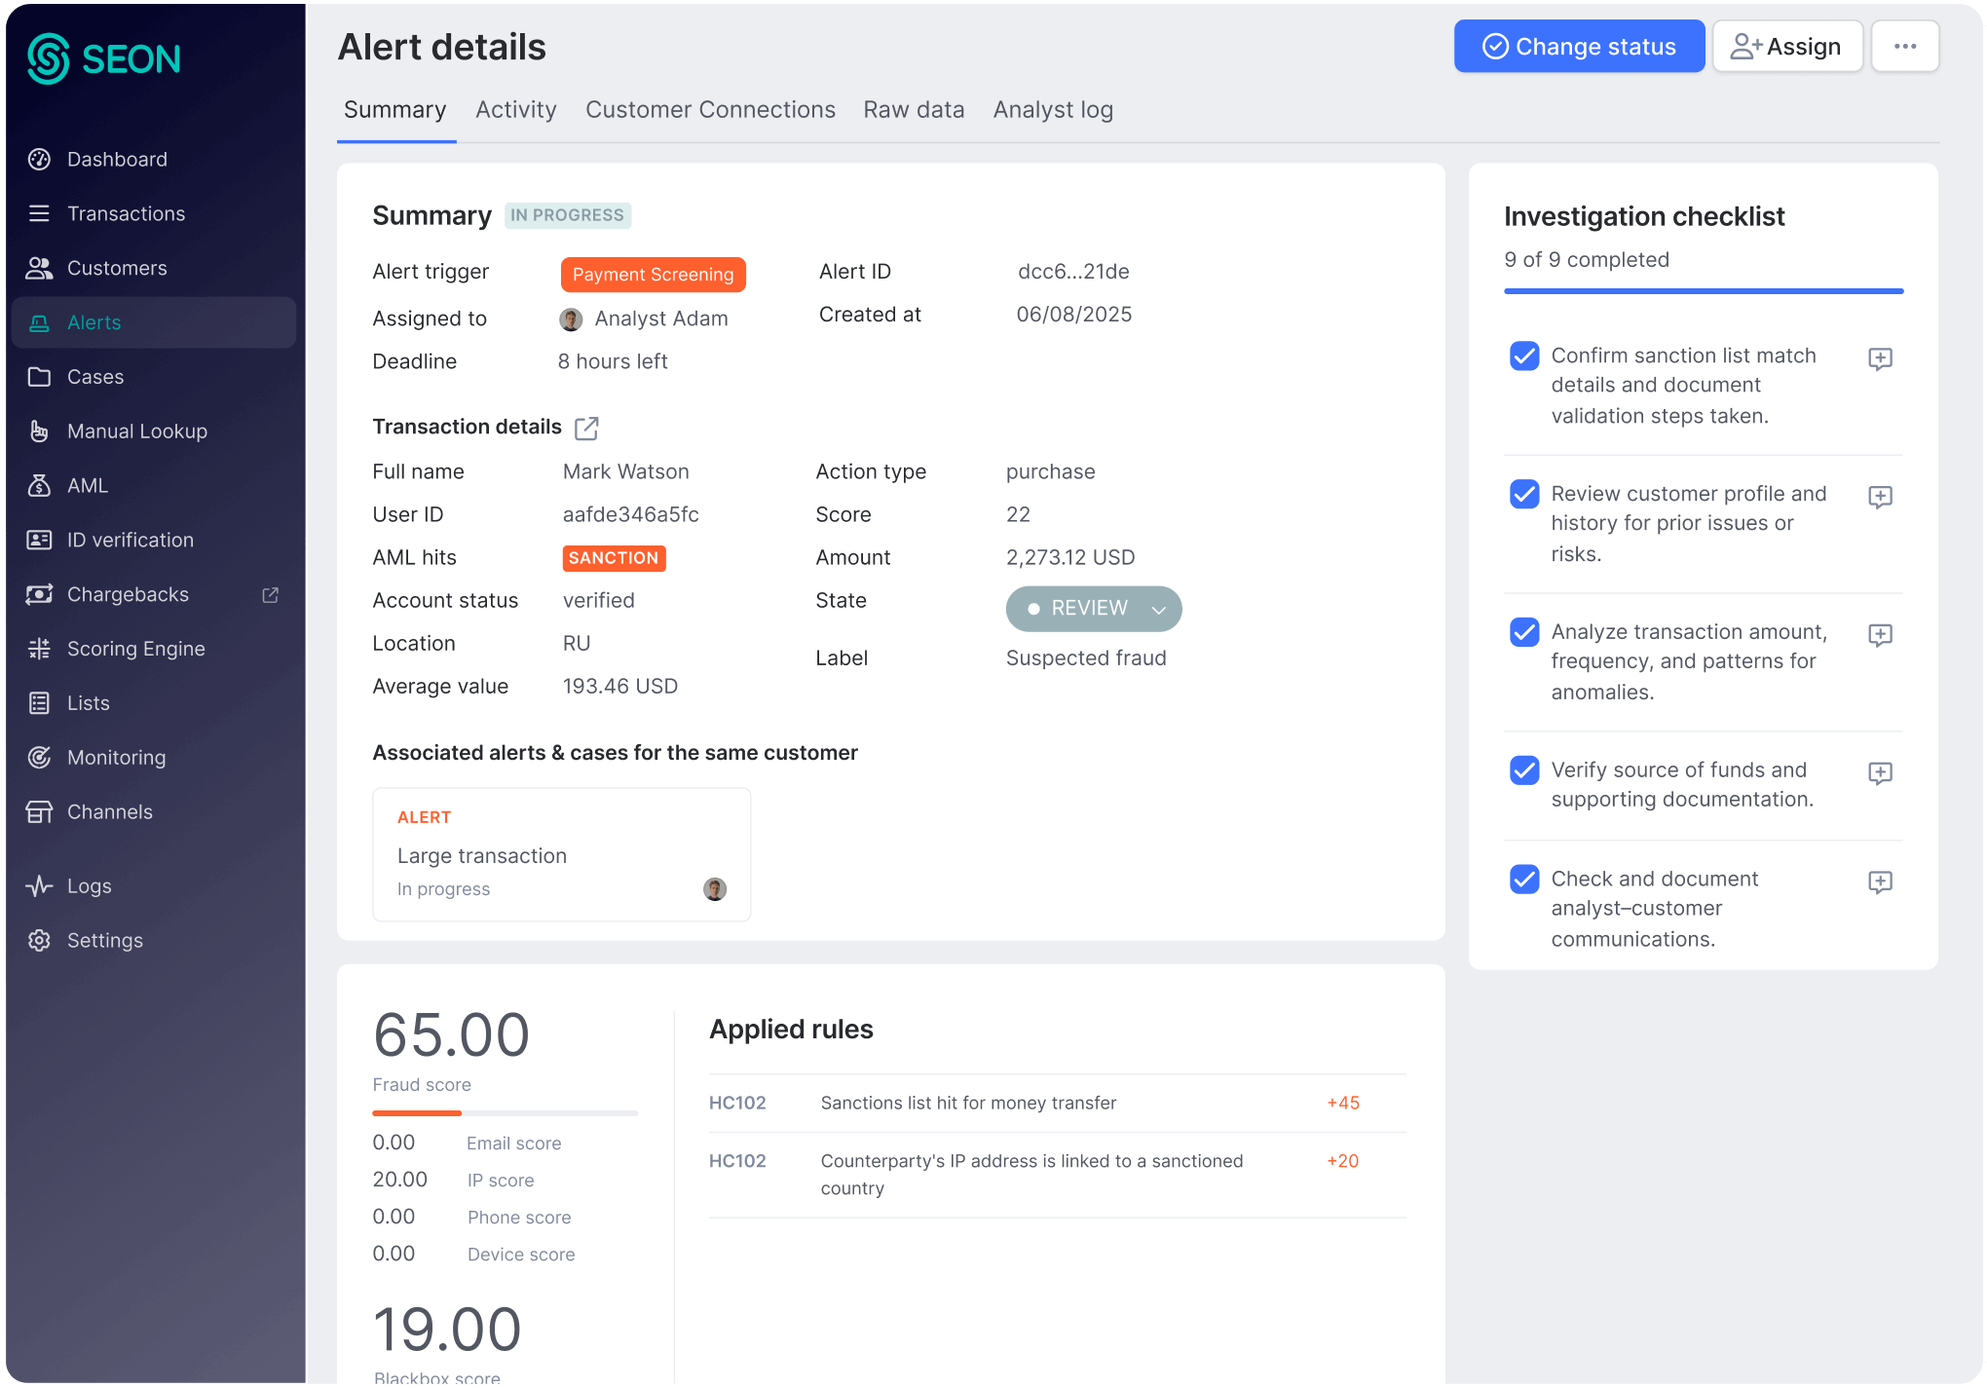The width and height of the screenshot is (1987, 1388).
Task: Click the IN PROGRESS status badge
Action: pyautogui.click(x=567, y=215)
